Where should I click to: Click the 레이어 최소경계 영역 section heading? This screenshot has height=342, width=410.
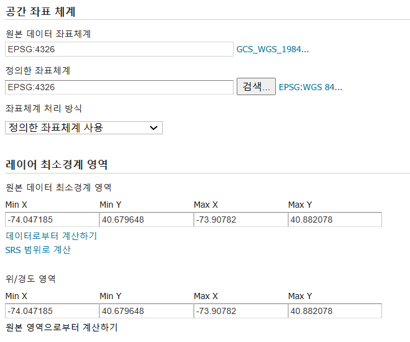57,165
